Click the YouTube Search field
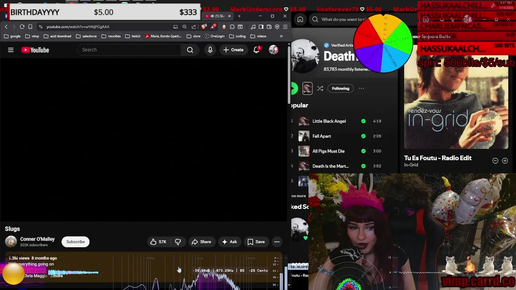The width and height of the screenshot is (516, 290). click(x=129, y=50)
